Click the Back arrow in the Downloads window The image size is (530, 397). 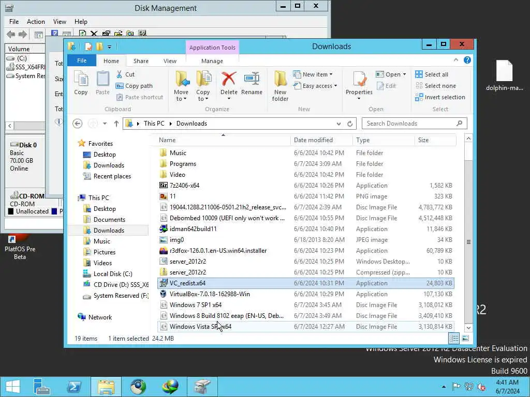78,124
